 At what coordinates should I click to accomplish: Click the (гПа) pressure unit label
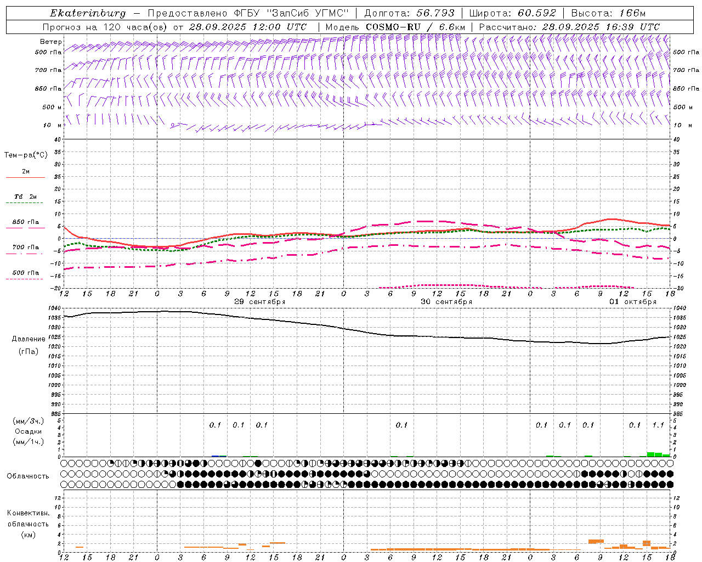[x=27, y=351]
